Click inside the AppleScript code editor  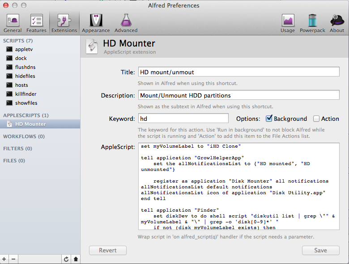(x=238, y=186)
